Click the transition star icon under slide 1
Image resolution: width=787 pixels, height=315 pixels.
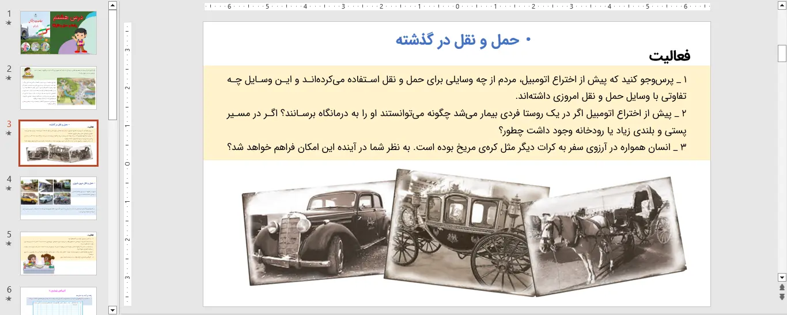tap(9, 23)
